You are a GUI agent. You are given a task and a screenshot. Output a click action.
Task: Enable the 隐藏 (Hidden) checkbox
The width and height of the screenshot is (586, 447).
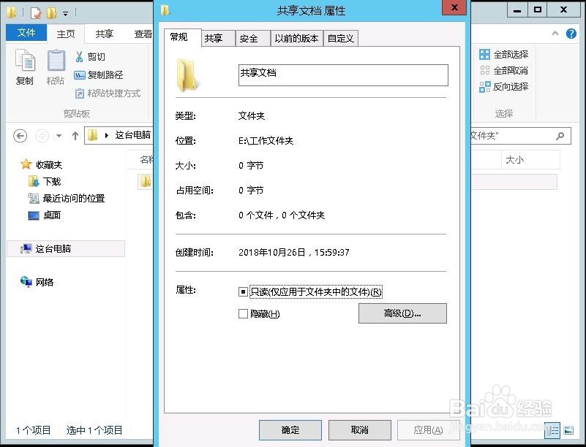pos(243,313)
